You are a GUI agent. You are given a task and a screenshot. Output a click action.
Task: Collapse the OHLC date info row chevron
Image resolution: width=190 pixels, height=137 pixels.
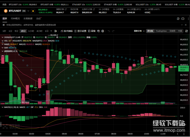click(x=2, y=37)
